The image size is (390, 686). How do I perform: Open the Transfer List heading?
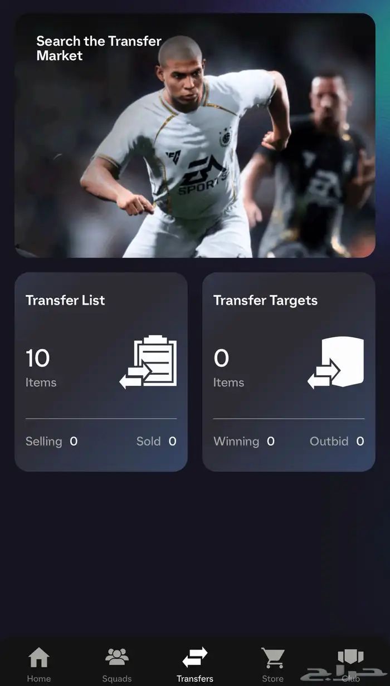[65, 300]
